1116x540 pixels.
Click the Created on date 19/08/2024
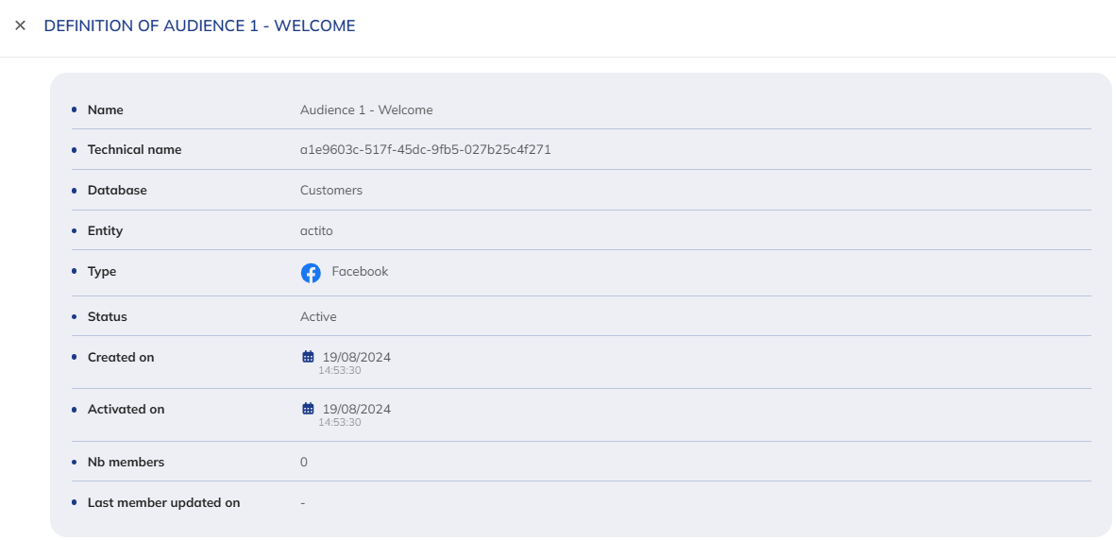[357, 358]
